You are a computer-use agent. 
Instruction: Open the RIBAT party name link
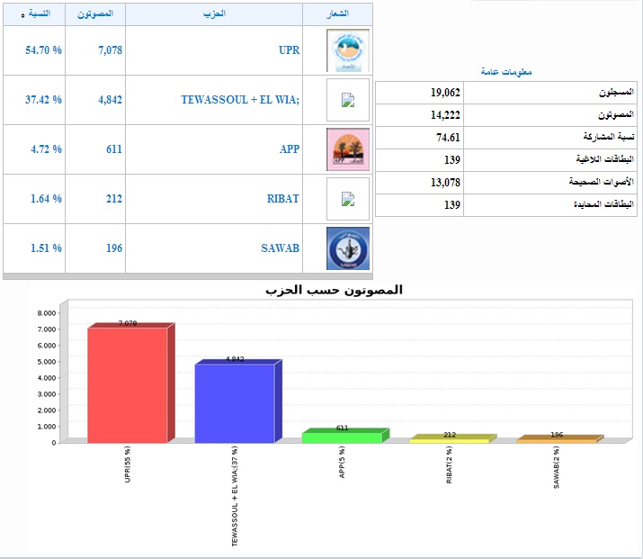pos(284,199)
